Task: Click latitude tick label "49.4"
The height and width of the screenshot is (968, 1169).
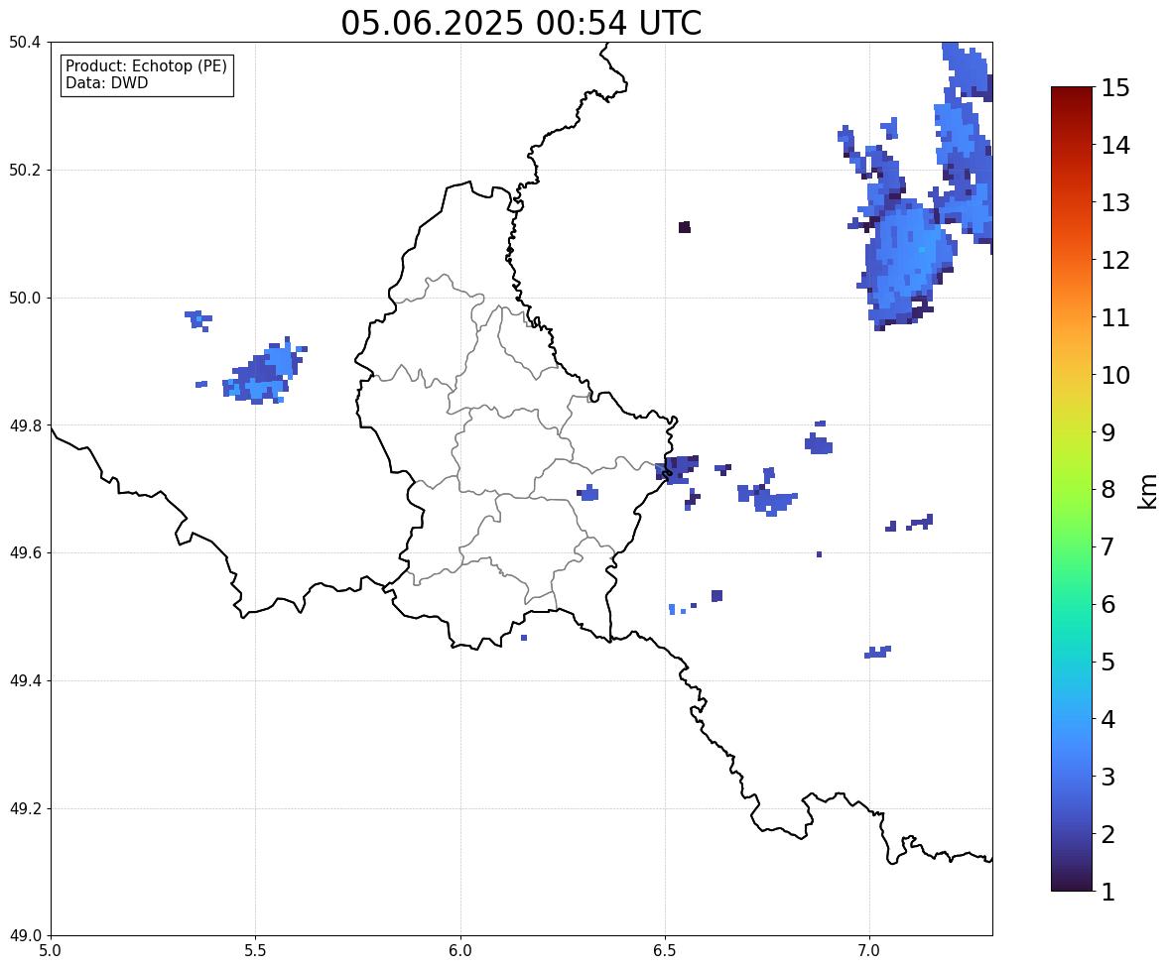Action: (25, 681)
